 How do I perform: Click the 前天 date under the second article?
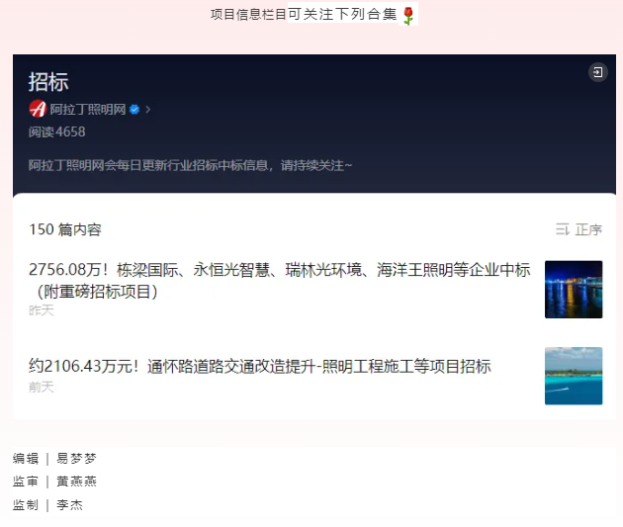tap(42, 387)
